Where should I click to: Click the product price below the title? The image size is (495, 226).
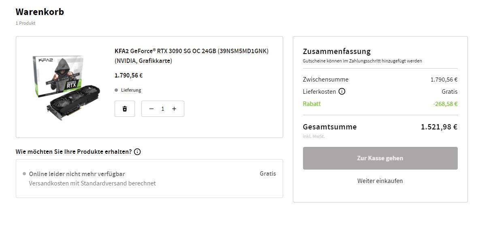[128, 75]
